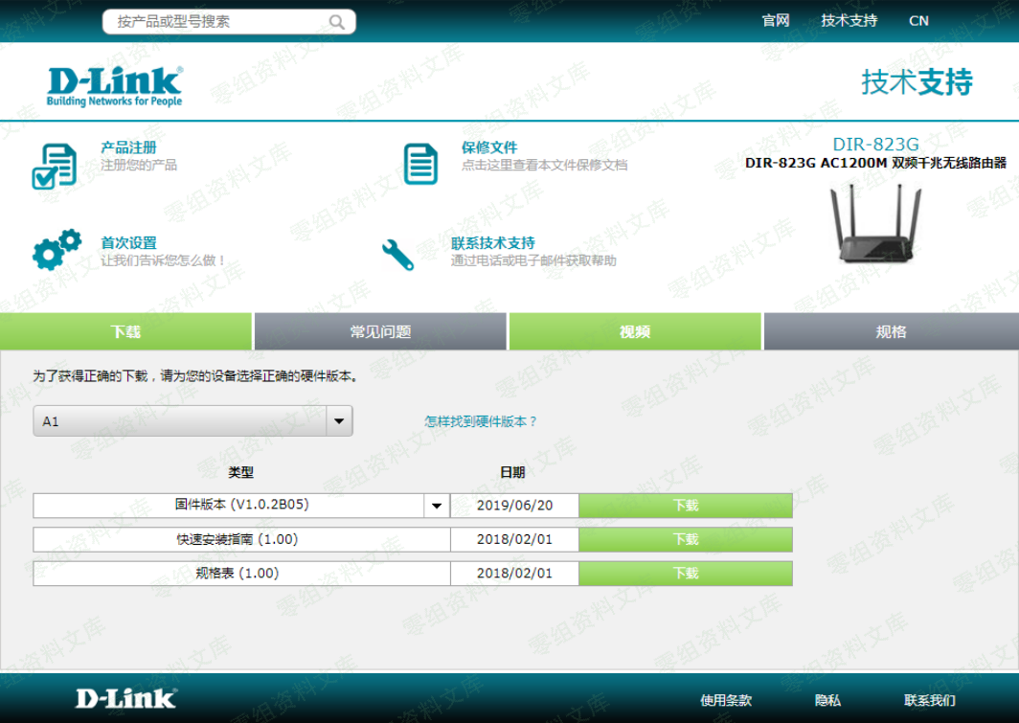
Task: Click the tech support wrench icon
Action: (x=397, y=255)
